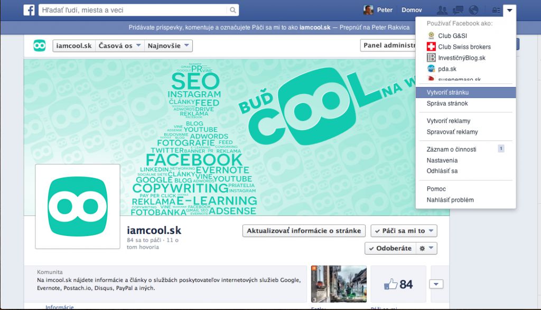The height and width of the screenshot is (310, 541).
Task: Click the InvestičnýBlog.sk IB icon
Action: (x=431, y=58)
